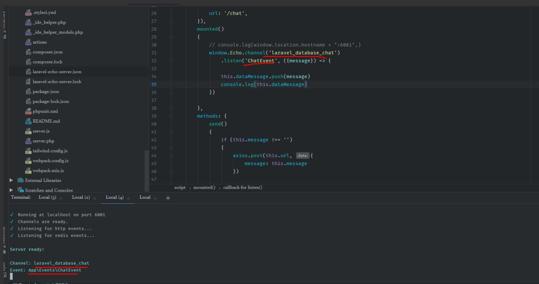
Task: Expand Scratches and Consoles node
Action: tap(11, 190)
